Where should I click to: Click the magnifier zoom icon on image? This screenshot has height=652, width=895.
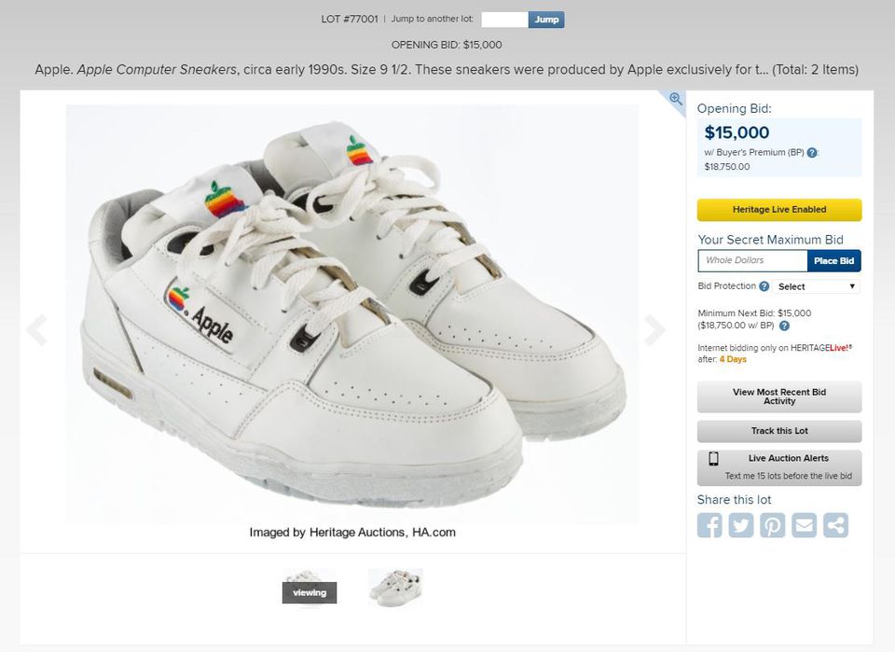pos(675,99)
